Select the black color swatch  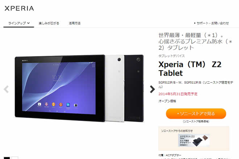7,158
